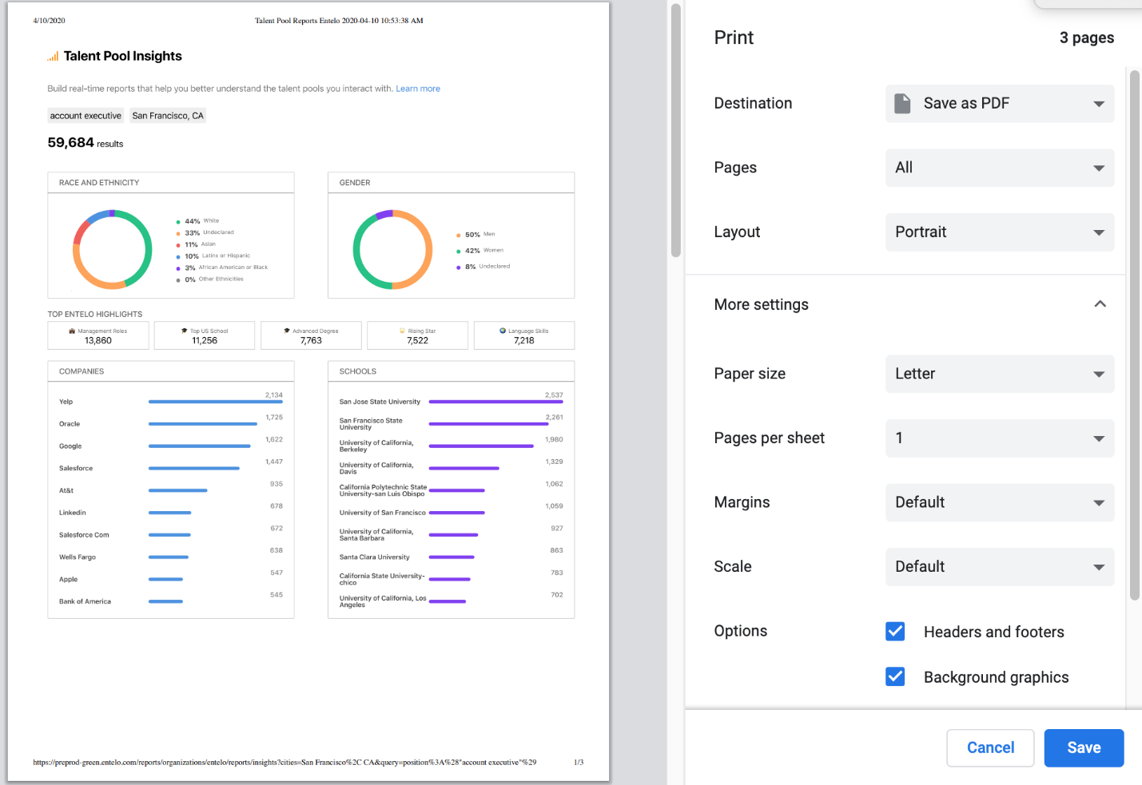
Task: Click the Top US School graduation cap icon
Action: click(x=185, y=331)
